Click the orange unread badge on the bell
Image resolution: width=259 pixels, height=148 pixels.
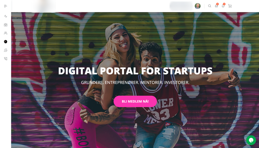coord(224,4)
